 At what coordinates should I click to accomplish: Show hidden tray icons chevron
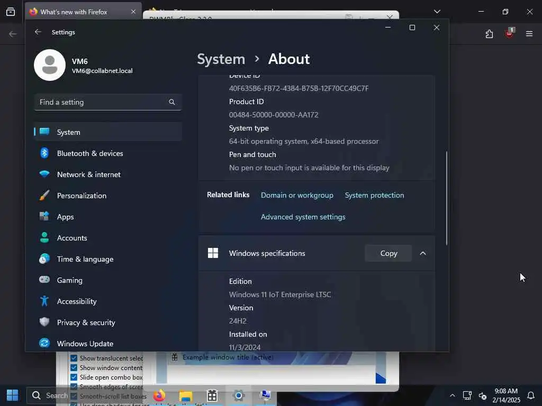(452, 395)
